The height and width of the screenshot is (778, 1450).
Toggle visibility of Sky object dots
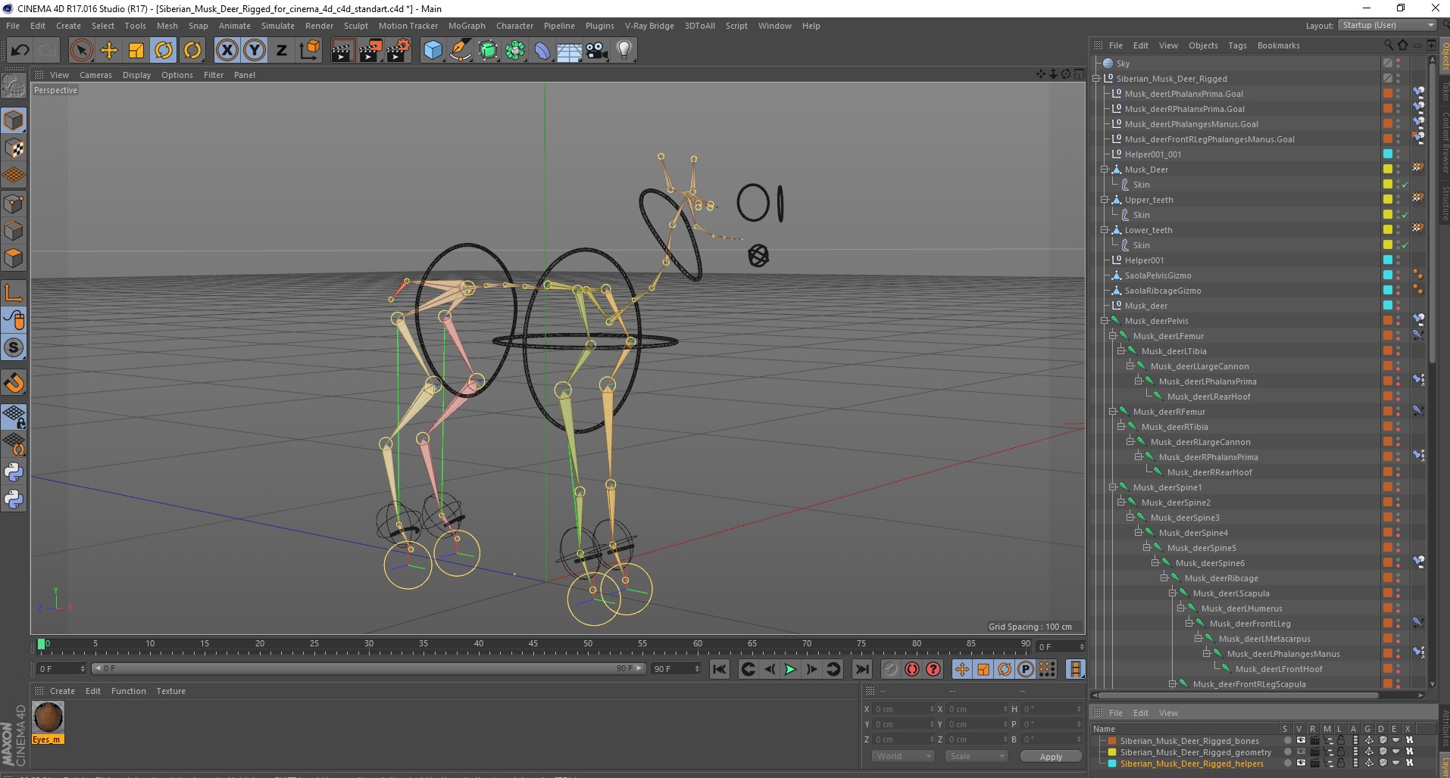point(1398,64)
